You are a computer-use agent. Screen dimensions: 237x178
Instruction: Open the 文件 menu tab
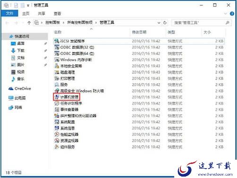[x=9, y=14]
